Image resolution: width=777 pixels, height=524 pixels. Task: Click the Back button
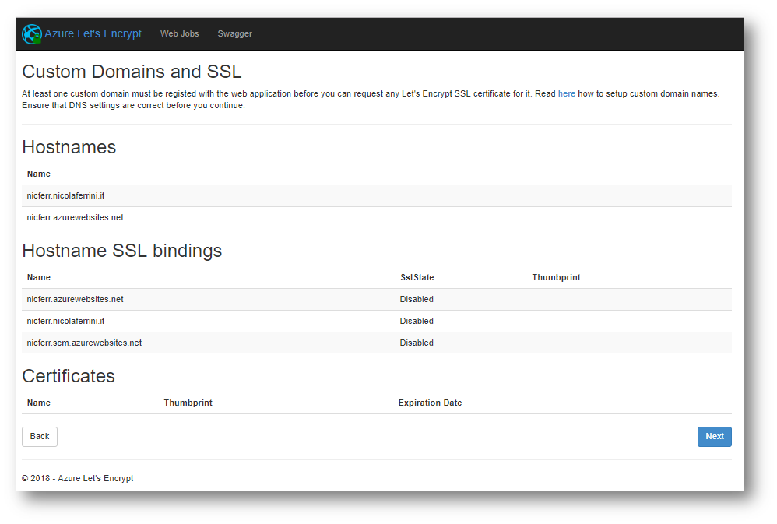[x=40, y=437]
